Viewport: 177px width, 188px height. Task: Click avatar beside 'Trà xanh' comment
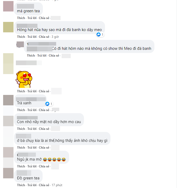pyautogui.click(x=8, y=100)
